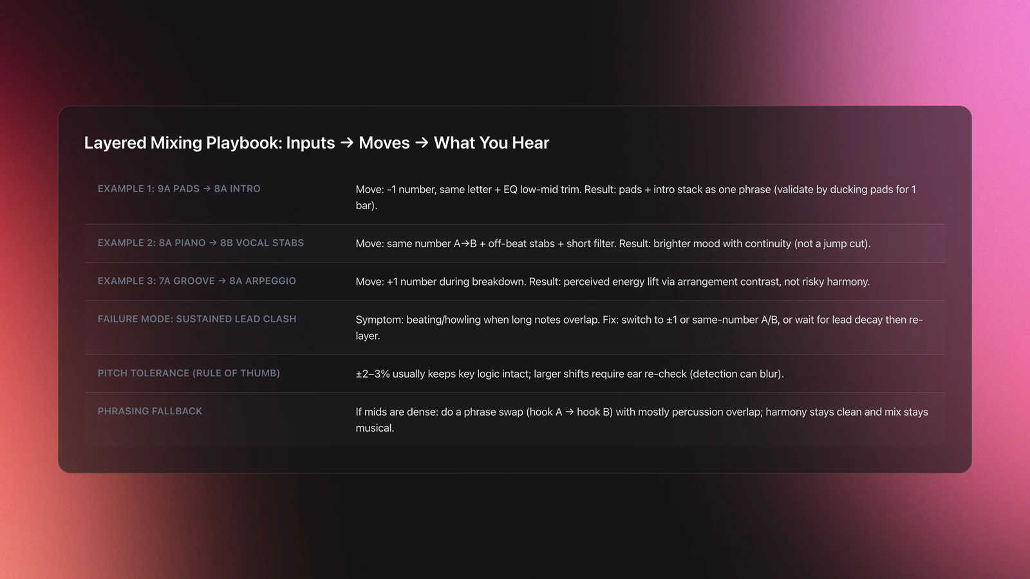Click the arrow between Inputs and Moves
This screenshot has width=1030, height=579.
347,143
